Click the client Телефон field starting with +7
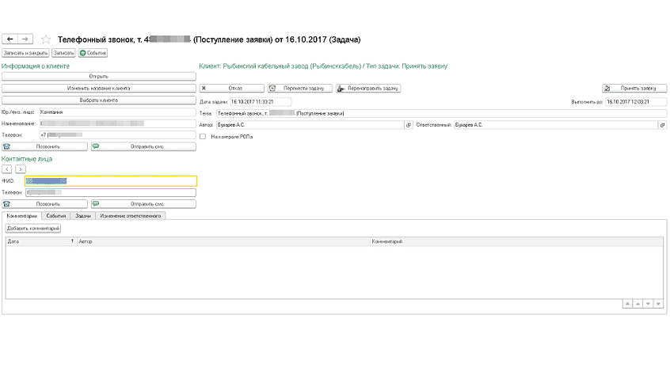 117,135
